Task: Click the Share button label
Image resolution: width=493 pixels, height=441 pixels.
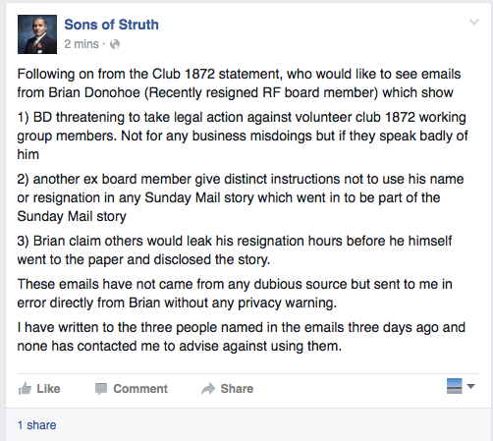Action: pos(237,389)
